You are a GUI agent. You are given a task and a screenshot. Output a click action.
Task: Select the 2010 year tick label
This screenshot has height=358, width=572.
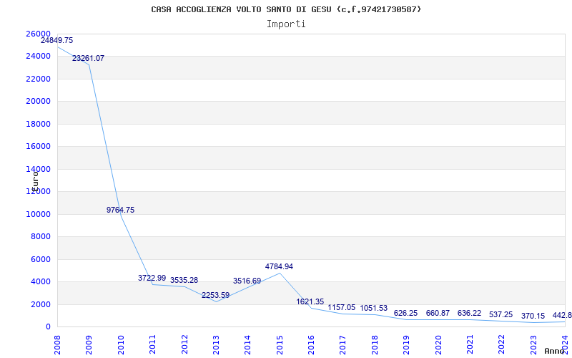pos(121,344)
